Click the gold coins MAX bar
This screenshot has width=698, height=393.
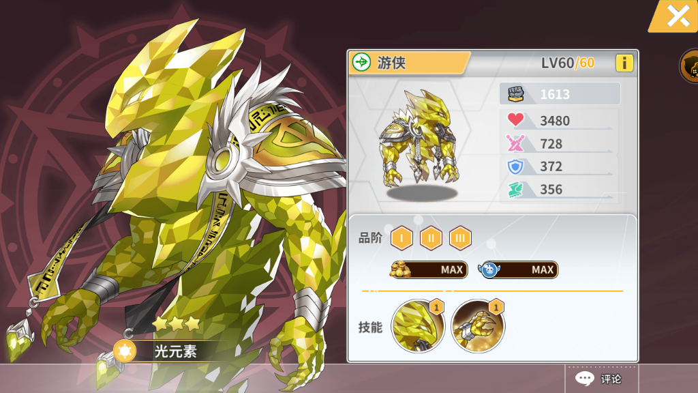coord(429,270)
